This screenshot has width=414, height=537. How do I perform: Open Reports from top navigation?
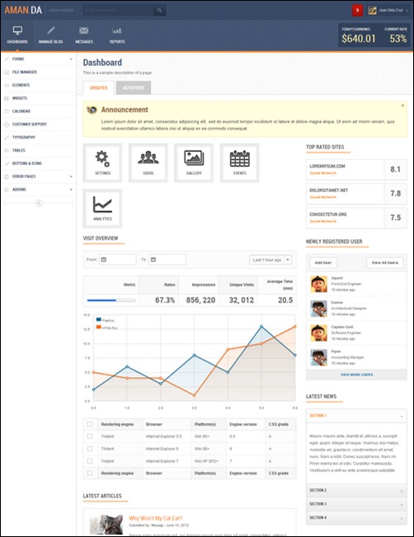pyautogui.click(x=117, y=35)
